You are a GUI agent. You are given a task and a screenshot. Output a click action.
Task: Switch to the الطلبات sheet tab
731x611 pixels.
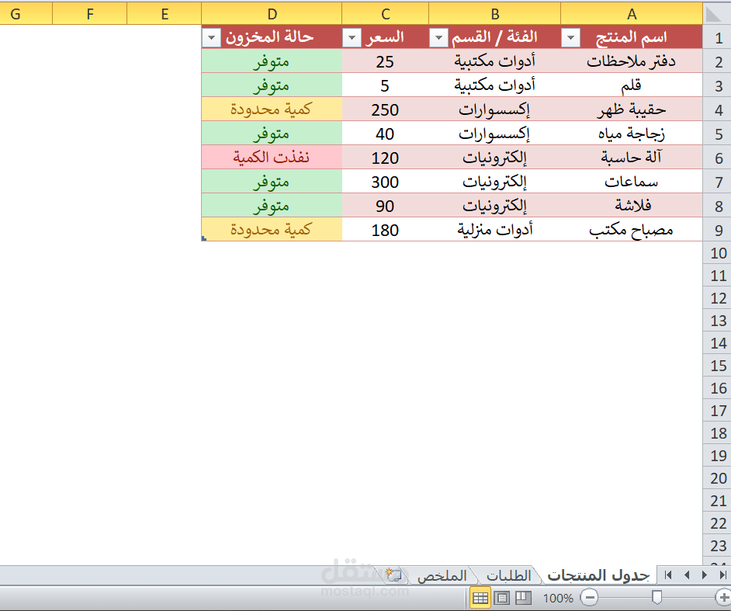(x=508, y=575)
